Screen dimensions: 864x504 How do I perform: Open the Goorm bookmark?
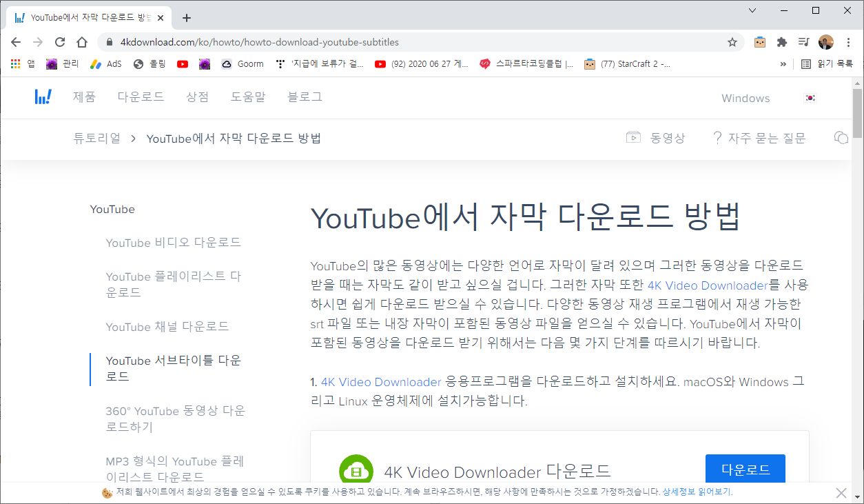(x=243, y=63)
